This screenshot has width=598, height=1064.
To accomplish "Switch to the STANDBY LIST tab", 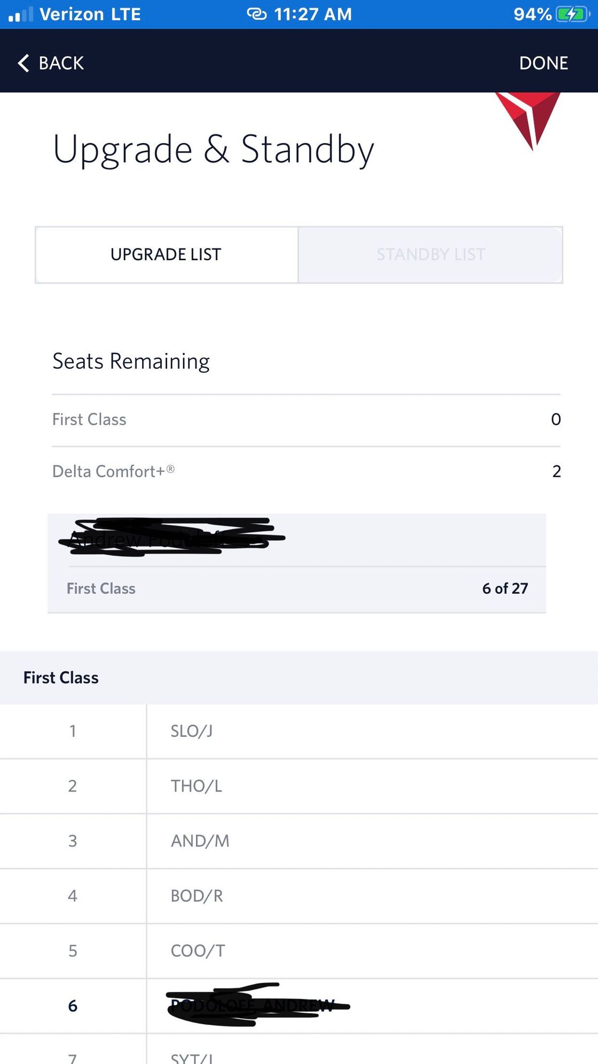I will [x=430, y=255].
